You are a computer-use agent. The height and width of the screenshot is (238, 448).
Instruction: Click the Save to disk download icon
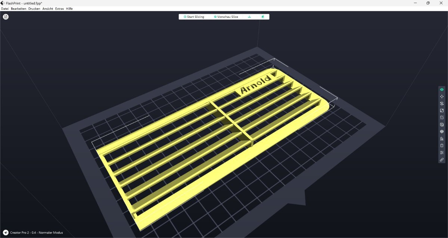point(249,17)
